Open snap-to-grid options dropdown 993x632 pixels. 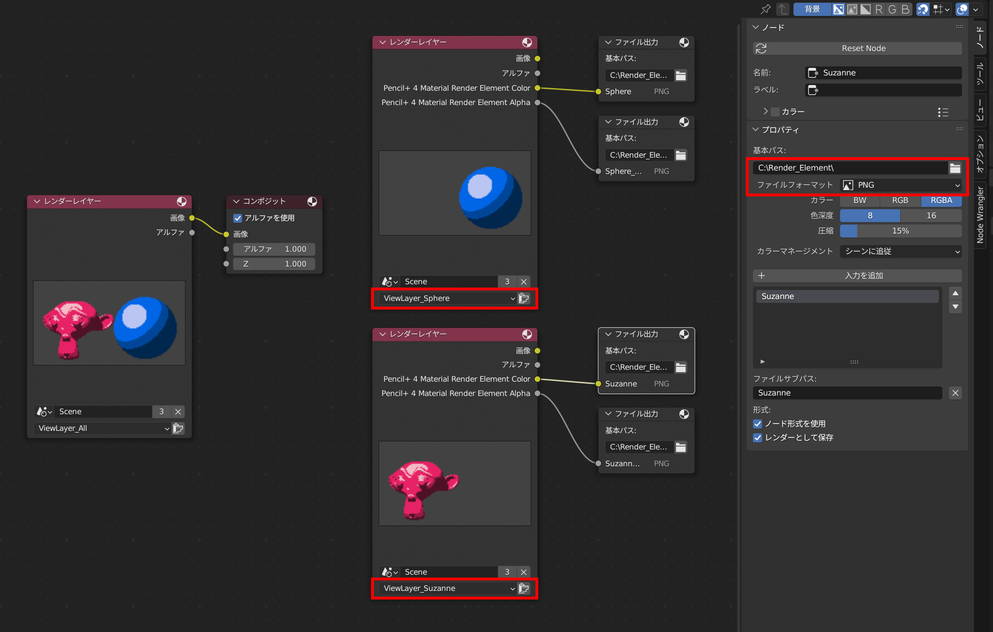pos(941,9)
